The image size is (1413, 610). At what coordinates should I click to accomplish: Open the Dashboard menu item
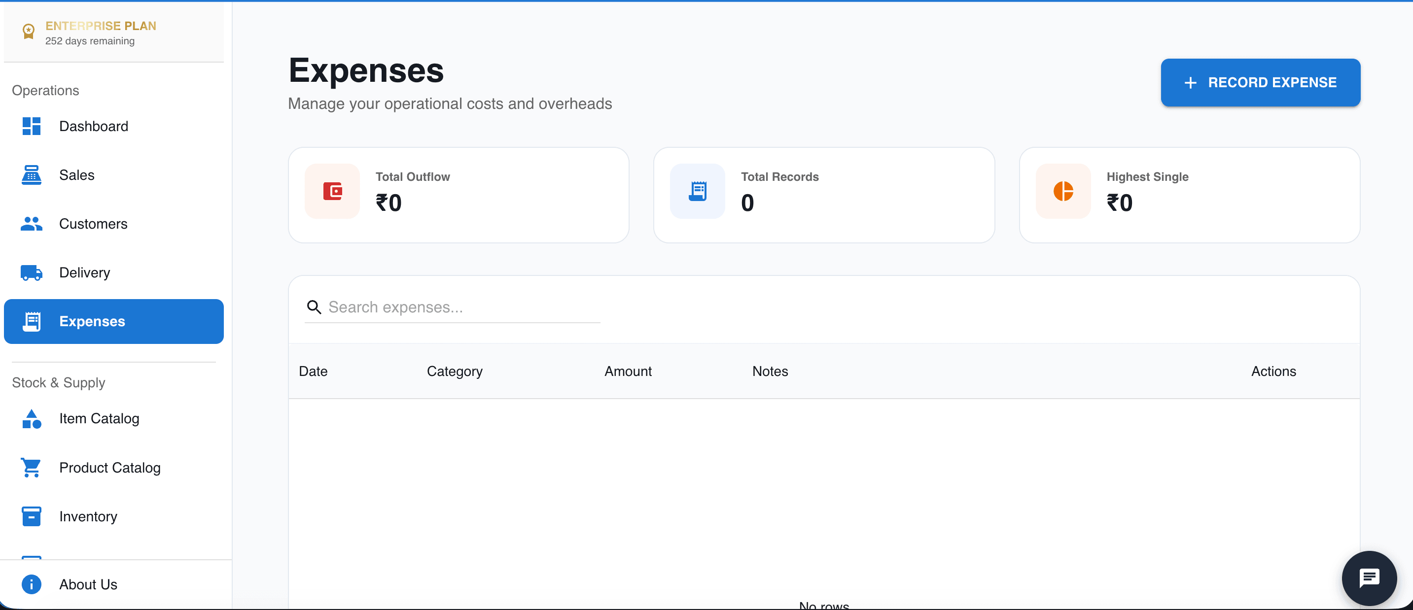click(x=113, y=126)
